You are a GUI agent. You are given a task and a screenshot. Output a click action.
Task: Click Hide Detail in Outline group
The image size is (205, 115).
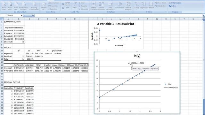pos(160,6)
